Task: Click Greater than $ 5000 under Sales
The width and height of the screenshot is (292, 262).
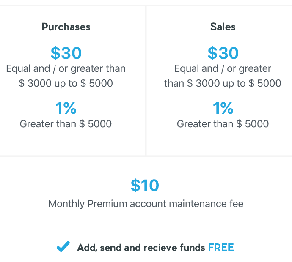Action: (223, 124)
